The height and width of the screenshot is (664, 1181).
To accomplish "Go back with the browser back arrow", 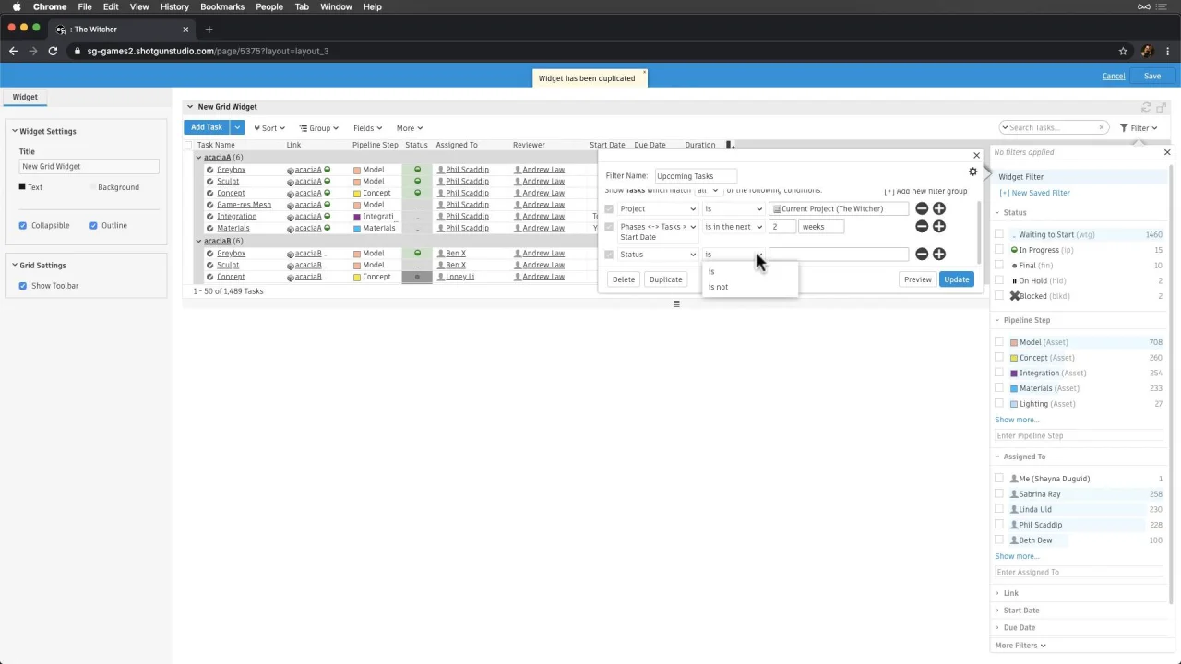I will (x=13, y=51).
